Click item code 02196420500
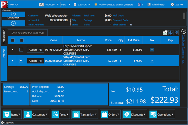188x125 pixels. (54, 49)
